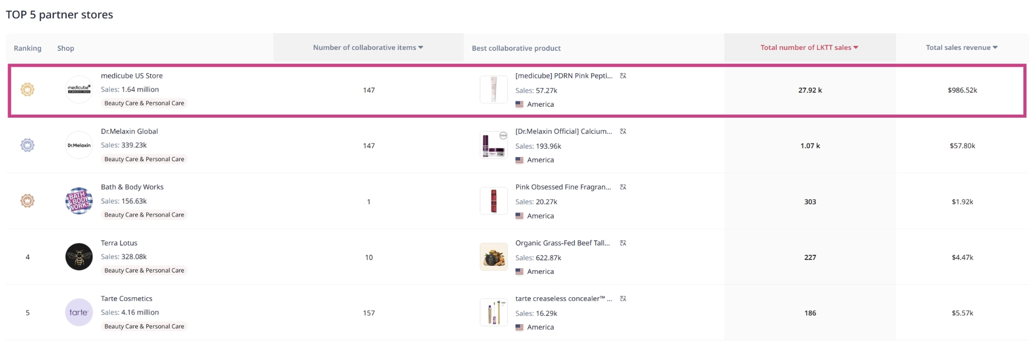
Task: Translate the tarte creaseless concealer title
Action: click(623, 299)
